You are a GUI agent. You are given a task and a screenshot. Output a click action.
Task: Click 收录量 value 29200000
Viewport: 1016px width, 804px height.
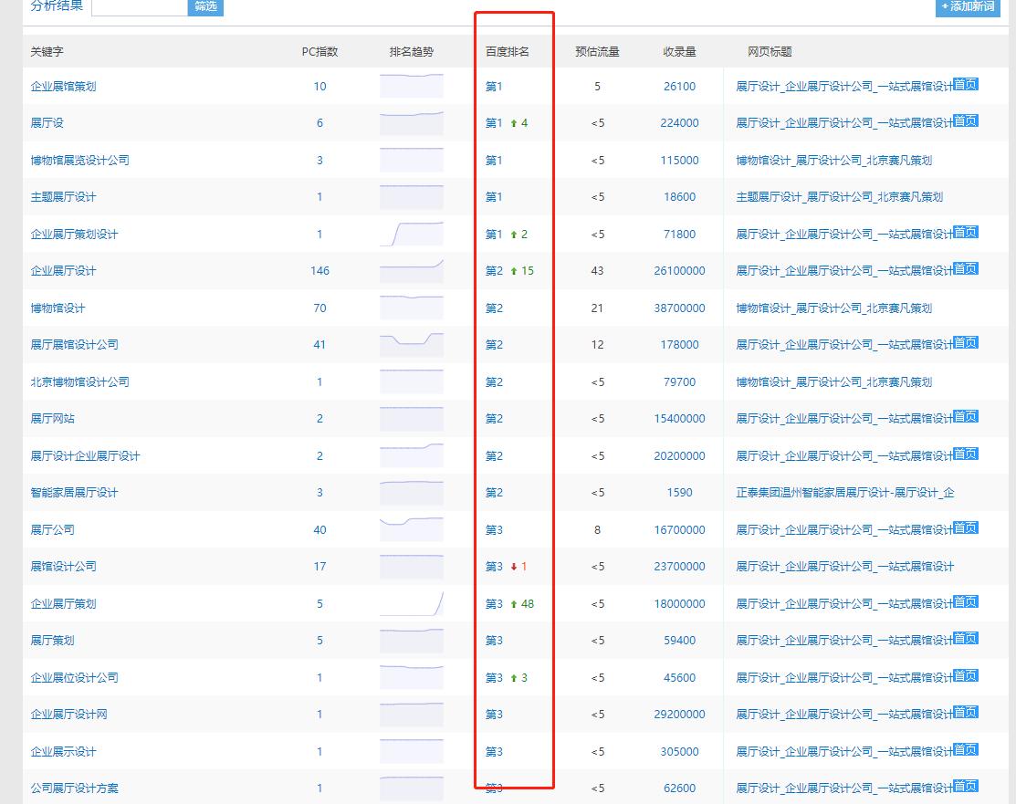[x=679, y=715]
